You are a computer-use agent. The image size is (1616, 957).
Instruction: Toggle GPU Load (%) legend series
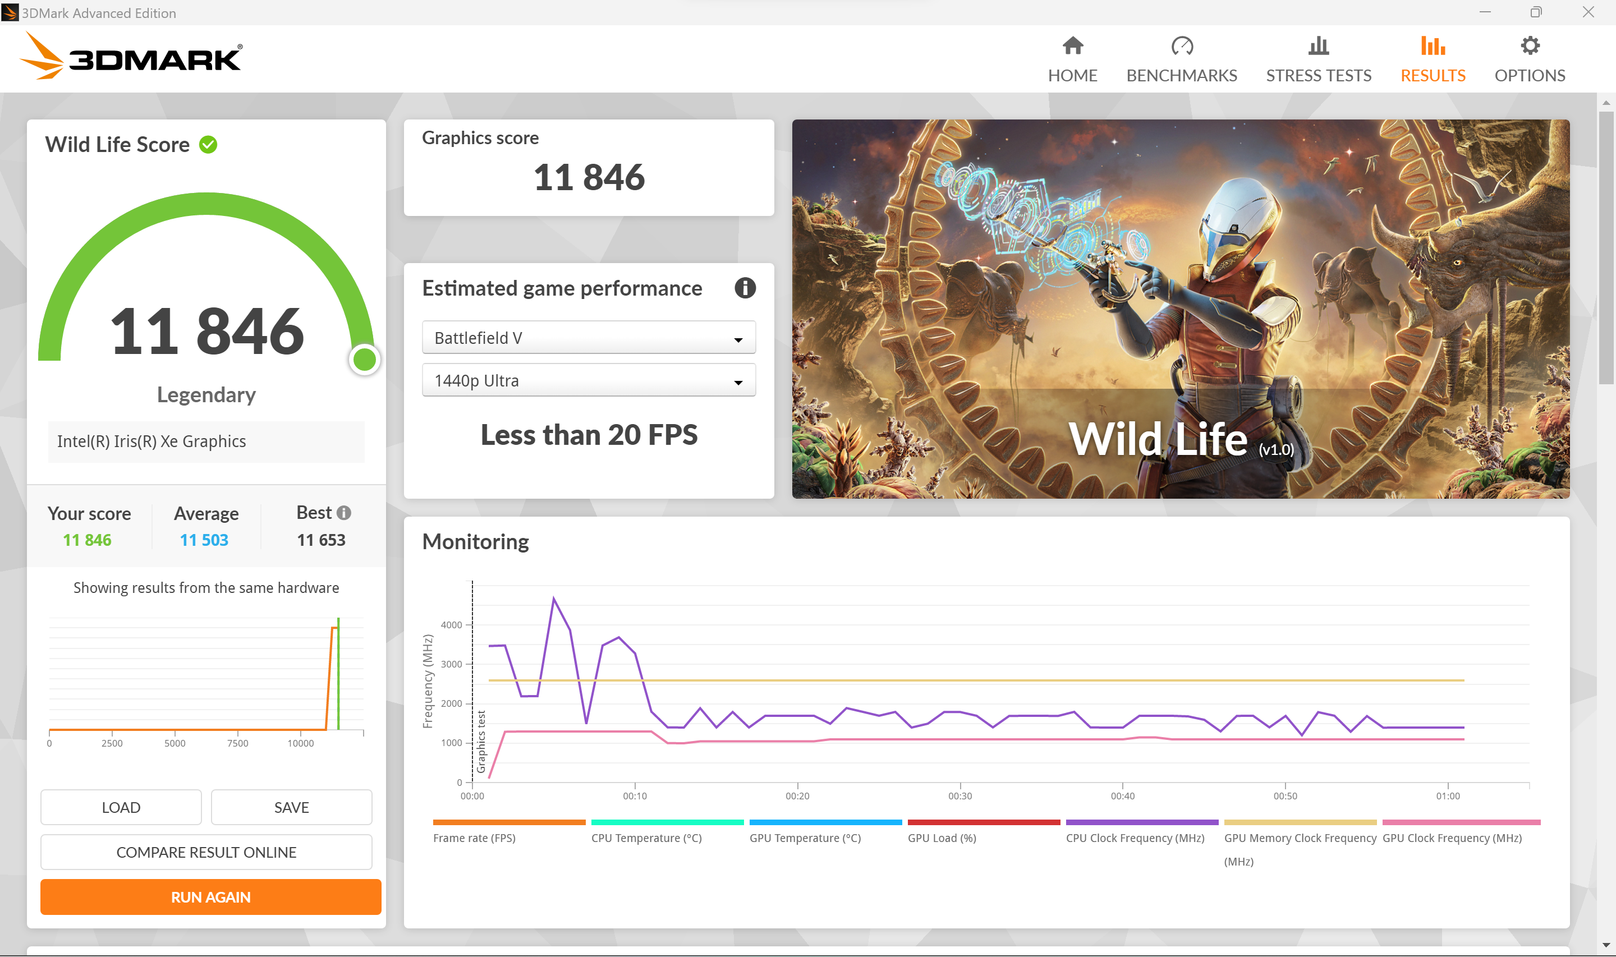click(942, 838)
